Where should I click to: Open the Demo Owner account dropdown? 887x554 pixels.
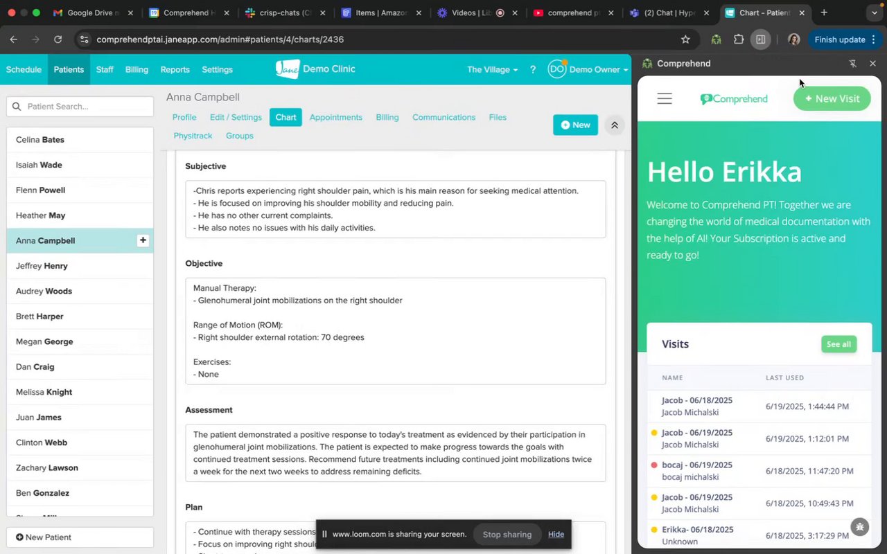[598, 69]
